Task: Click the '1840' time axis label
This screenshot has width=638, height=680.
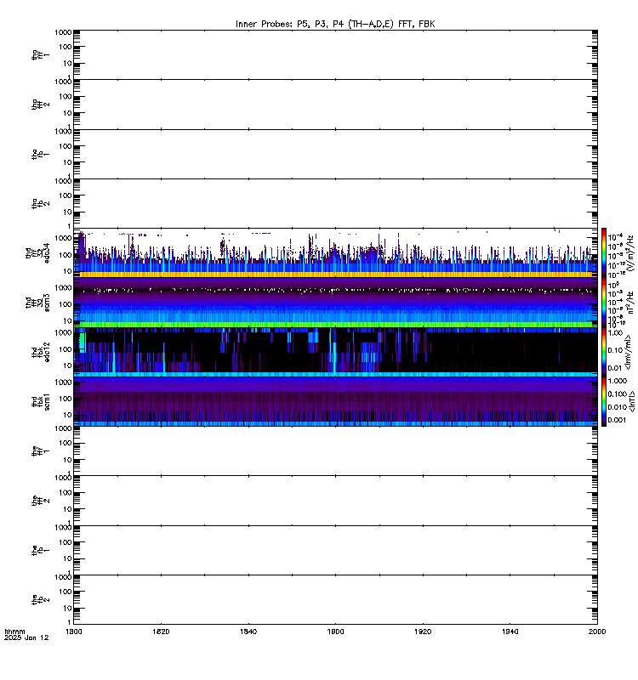Action: click(x=248, y=632)
